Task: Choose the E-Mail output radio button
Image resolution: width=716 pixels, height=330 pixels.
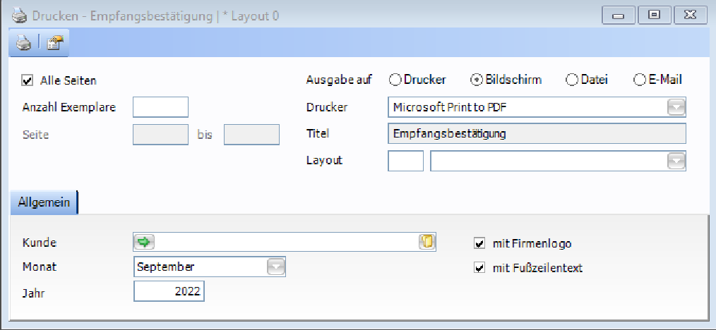Action: pyautogui.click(x=640, y=80)
